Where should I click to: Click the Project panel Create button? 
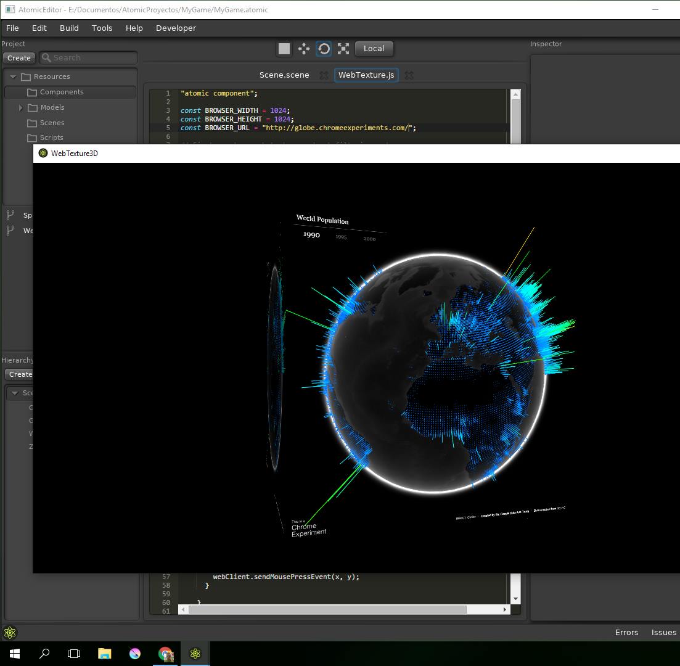click(19, 58)
